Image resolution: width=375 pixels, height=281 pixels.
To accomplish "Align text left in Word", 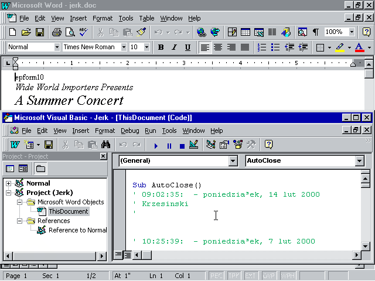I will pos(205,47).
